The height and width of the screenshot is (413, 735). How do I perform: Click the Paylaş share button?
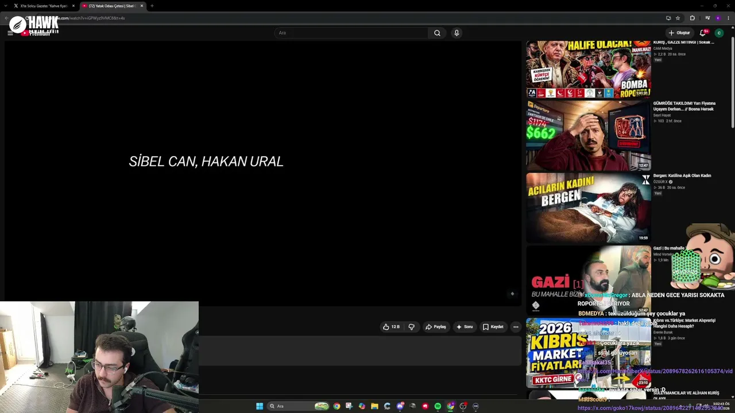[x=436, y=327]
